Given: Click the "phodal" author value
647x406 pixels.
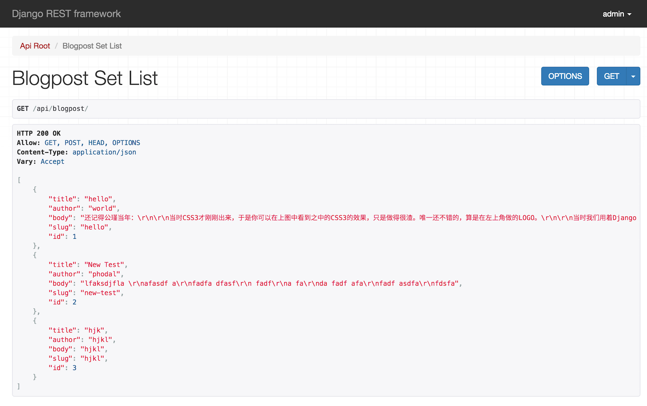Looking at the screenshot, I should click(x=104, y=274).
